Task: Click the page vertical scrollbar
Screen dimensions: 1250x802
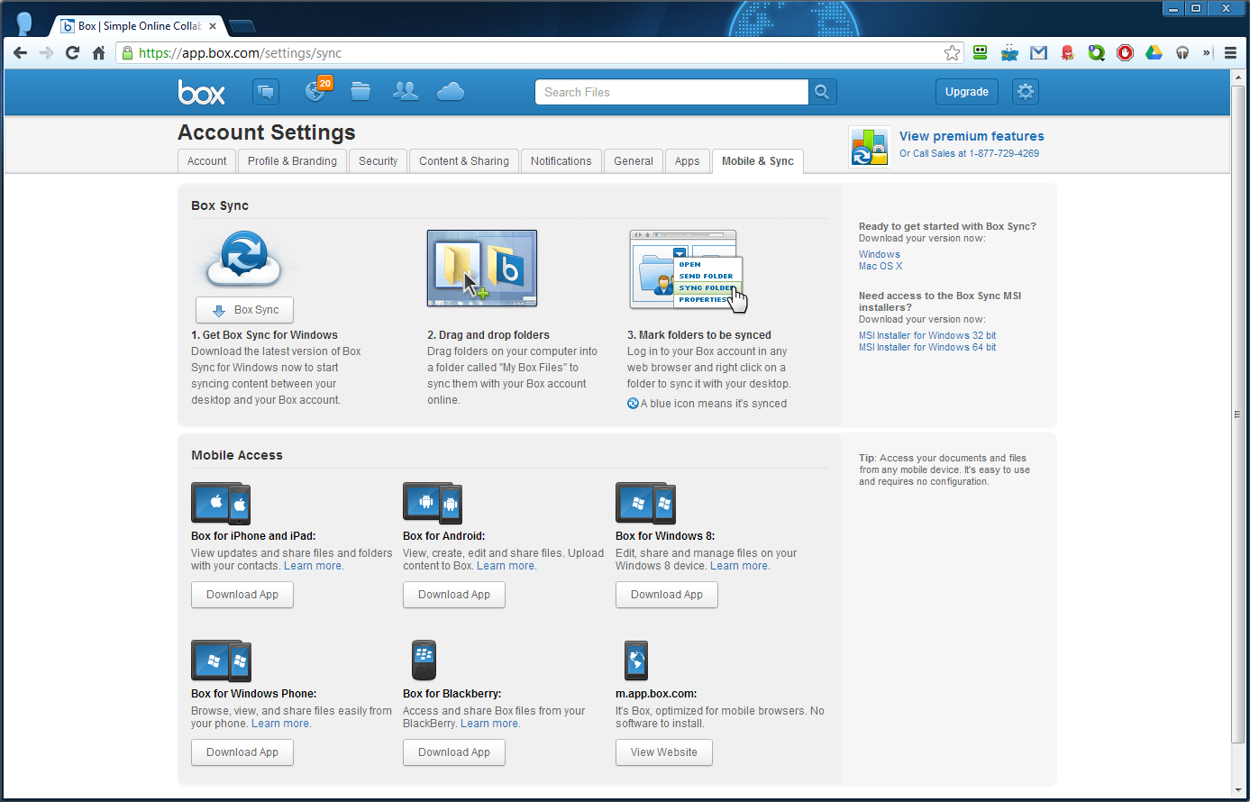Action: pyautogui.click(x=1237, y=415)
